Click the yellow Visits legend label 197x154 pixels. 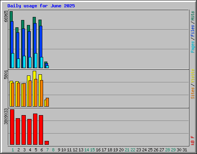pos(193,76)
